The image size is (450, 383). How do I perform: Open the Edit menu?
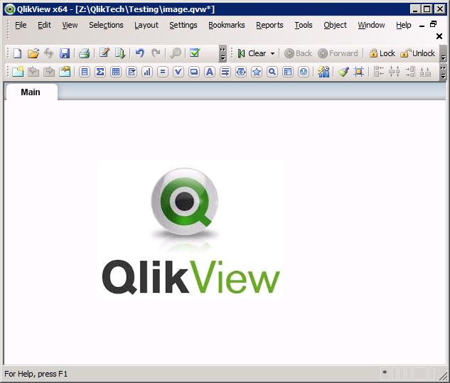pyautogui.click(x=44, y=26)
